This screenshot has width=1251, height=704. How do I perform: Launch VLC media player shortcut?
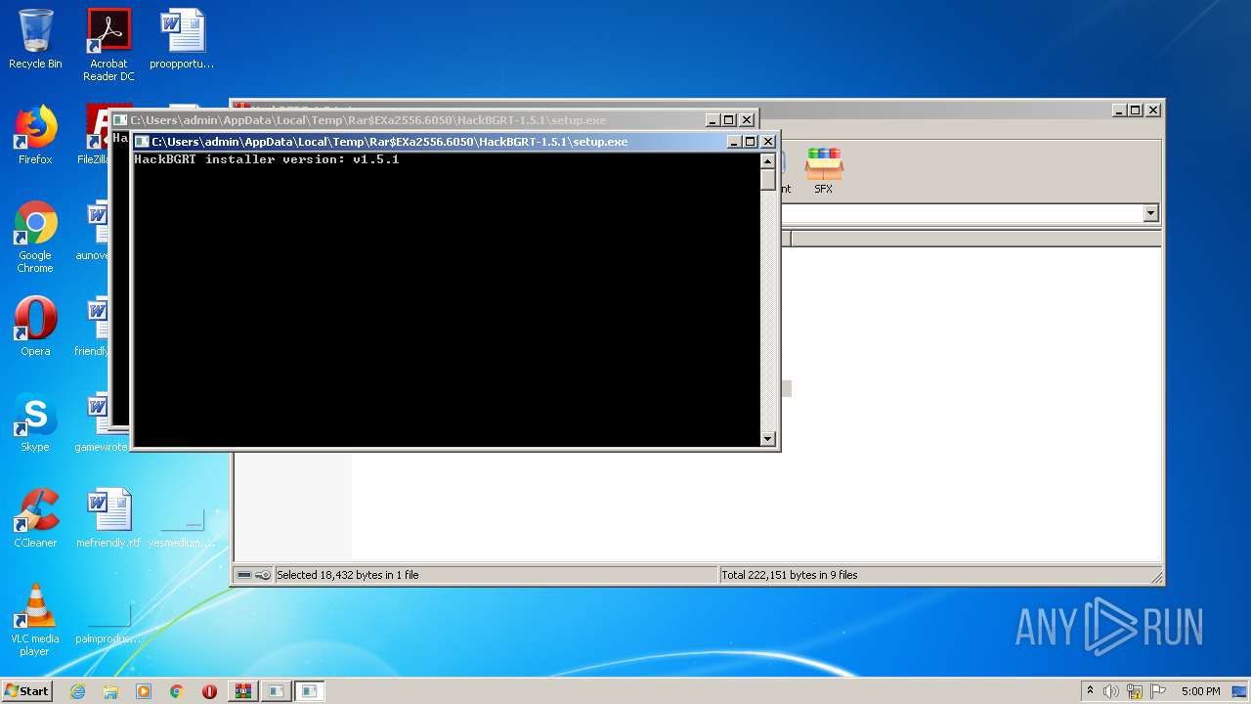(35, 620)
